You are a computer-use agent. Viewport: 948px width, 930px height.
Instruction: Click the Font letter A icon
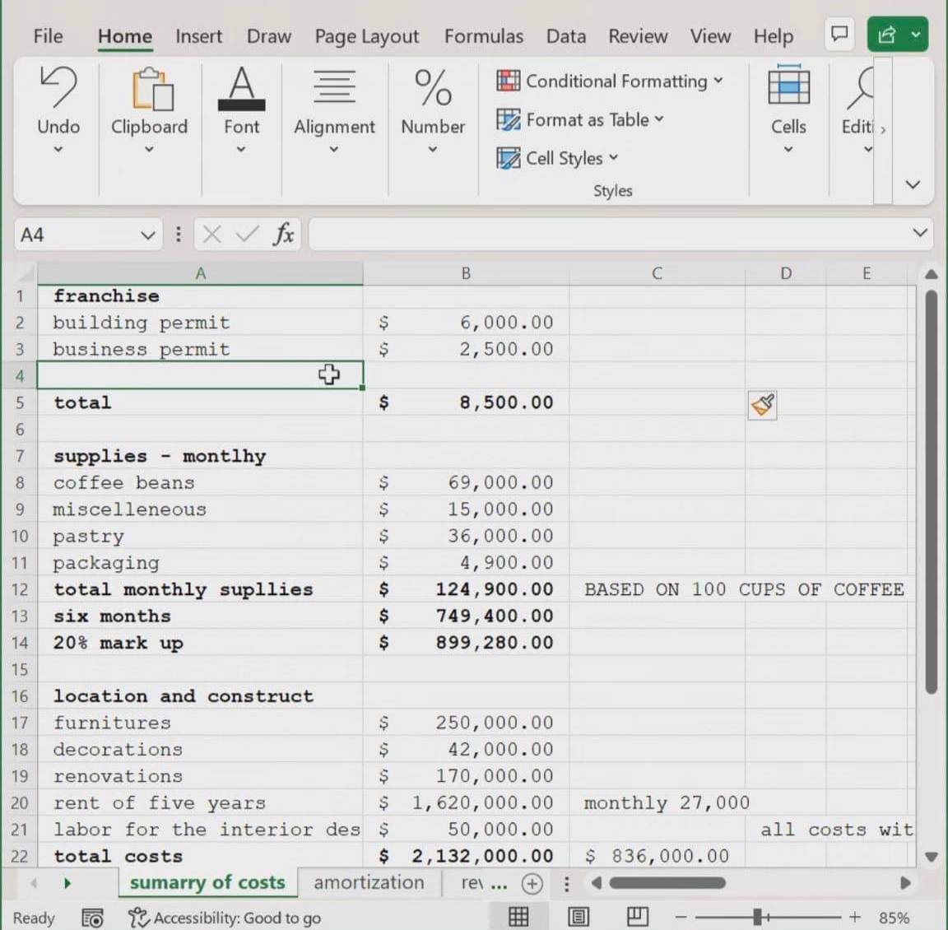[241, 88]
